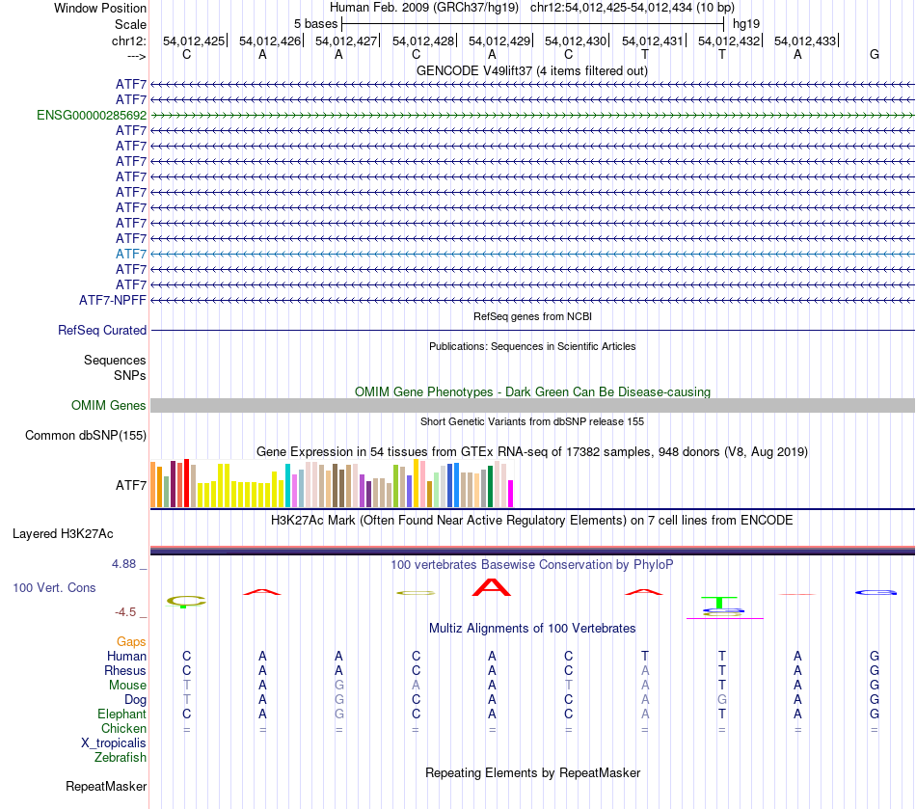Click the H3K27Ac Mark track title
This screenshot has width=916, height=809.
pos(532,521)
